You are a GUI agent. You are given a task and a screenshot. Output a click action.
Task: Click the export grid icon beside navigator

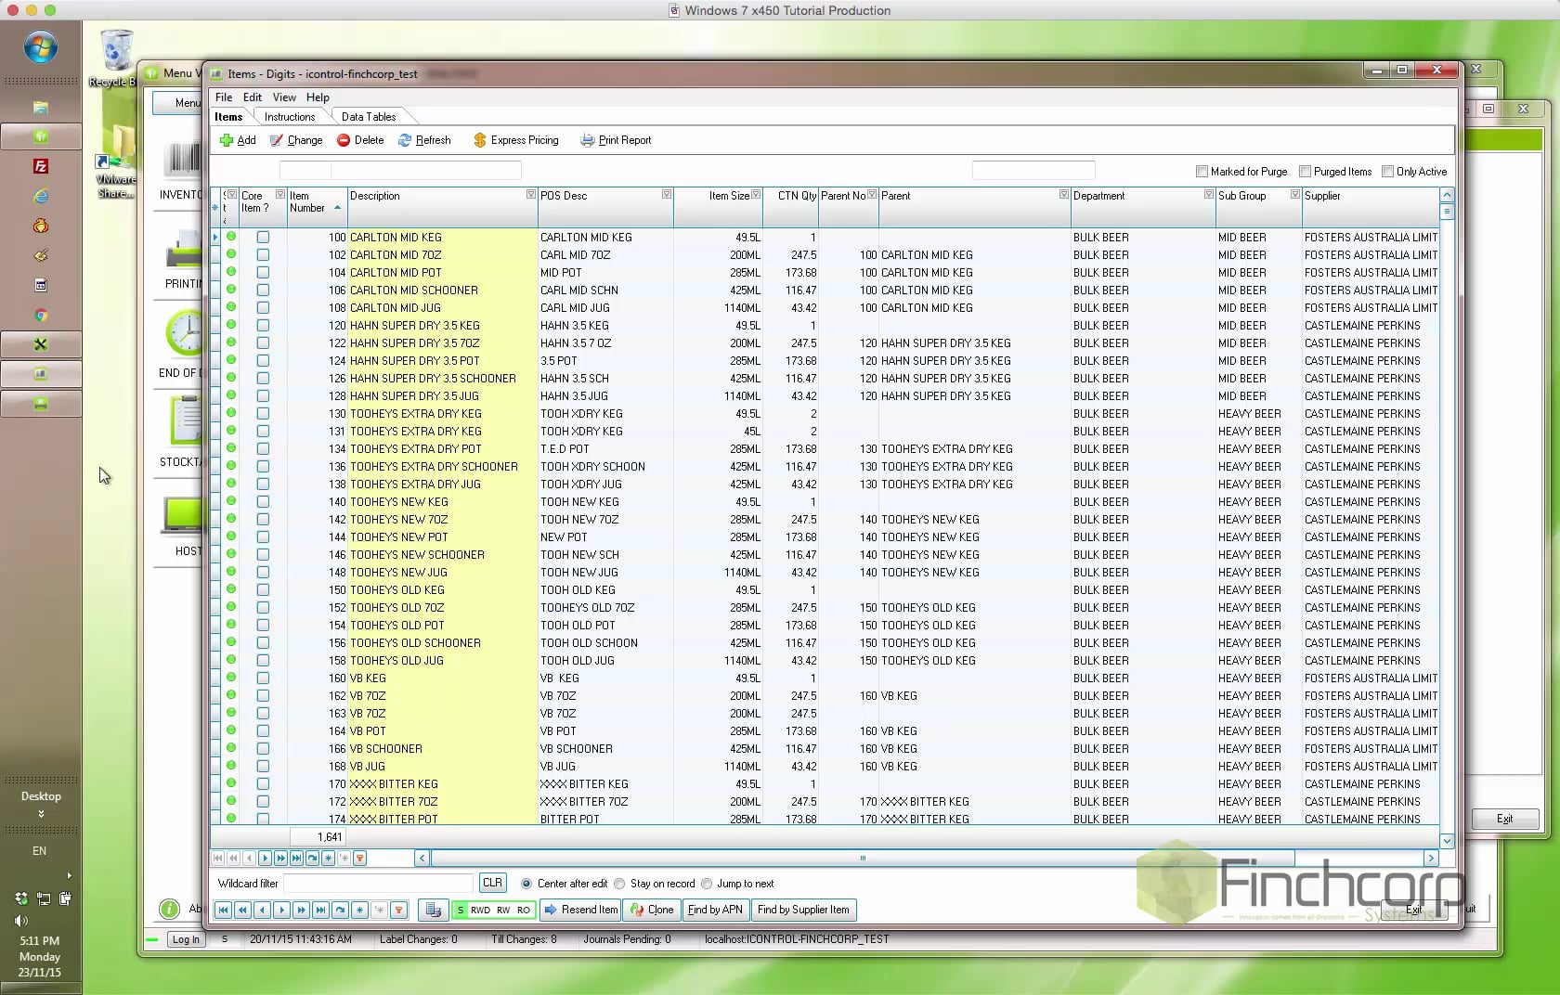[x=433, y=910]
